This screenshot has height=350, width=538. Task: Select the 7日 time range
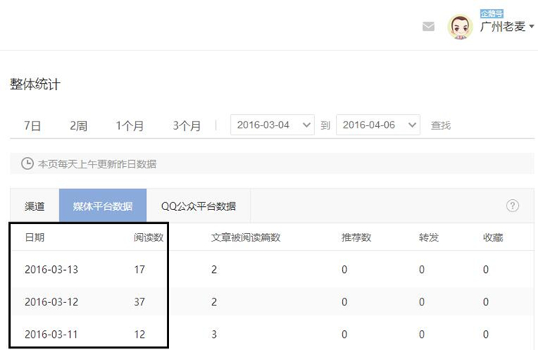(x=32, y=125)
